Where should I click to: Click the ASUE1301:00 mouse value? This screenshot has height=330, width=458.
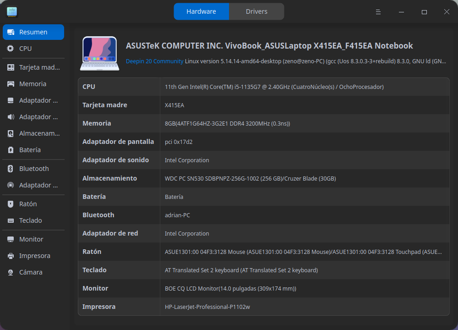pos(303,252)
